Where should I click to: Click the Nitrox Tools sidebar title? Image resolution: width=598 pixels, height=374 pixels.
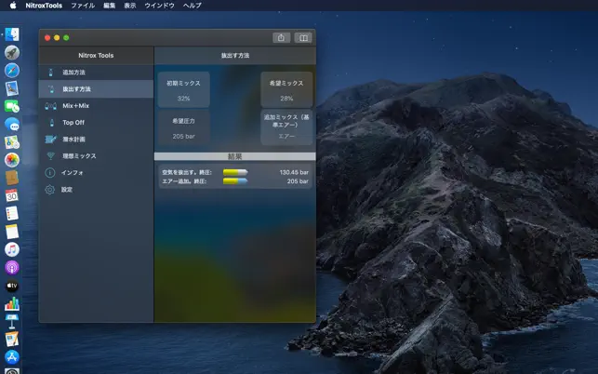[x=96, y=55]
